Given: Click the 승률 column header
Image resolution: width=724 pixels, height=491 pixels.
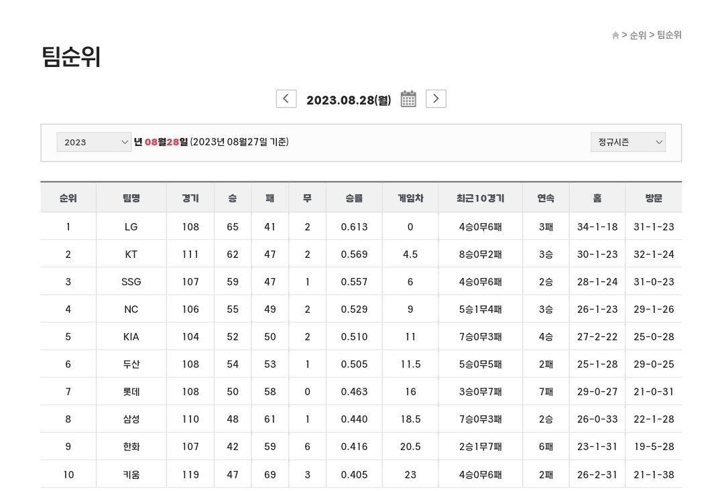Looking at the screenshot, I should (354, 198).
